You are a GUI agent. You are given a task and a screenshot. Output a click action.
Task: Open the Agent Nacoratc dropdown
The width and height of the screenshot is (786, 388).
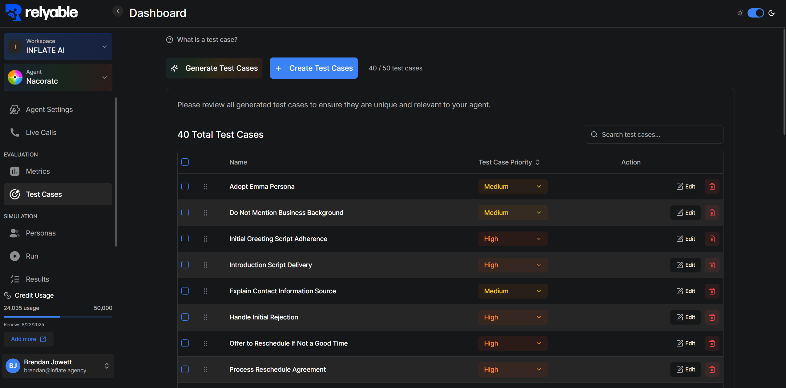coord(58,77)
